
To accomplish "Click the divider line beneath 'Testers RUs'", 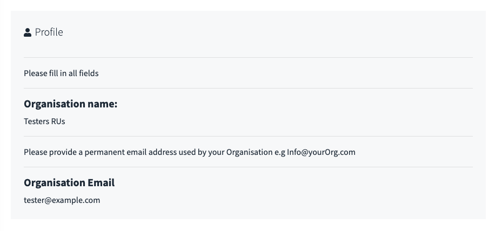I will [248, 136].
